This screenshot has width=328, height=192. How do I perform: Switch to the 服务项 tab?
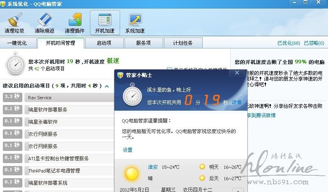(x=143, y=43)
